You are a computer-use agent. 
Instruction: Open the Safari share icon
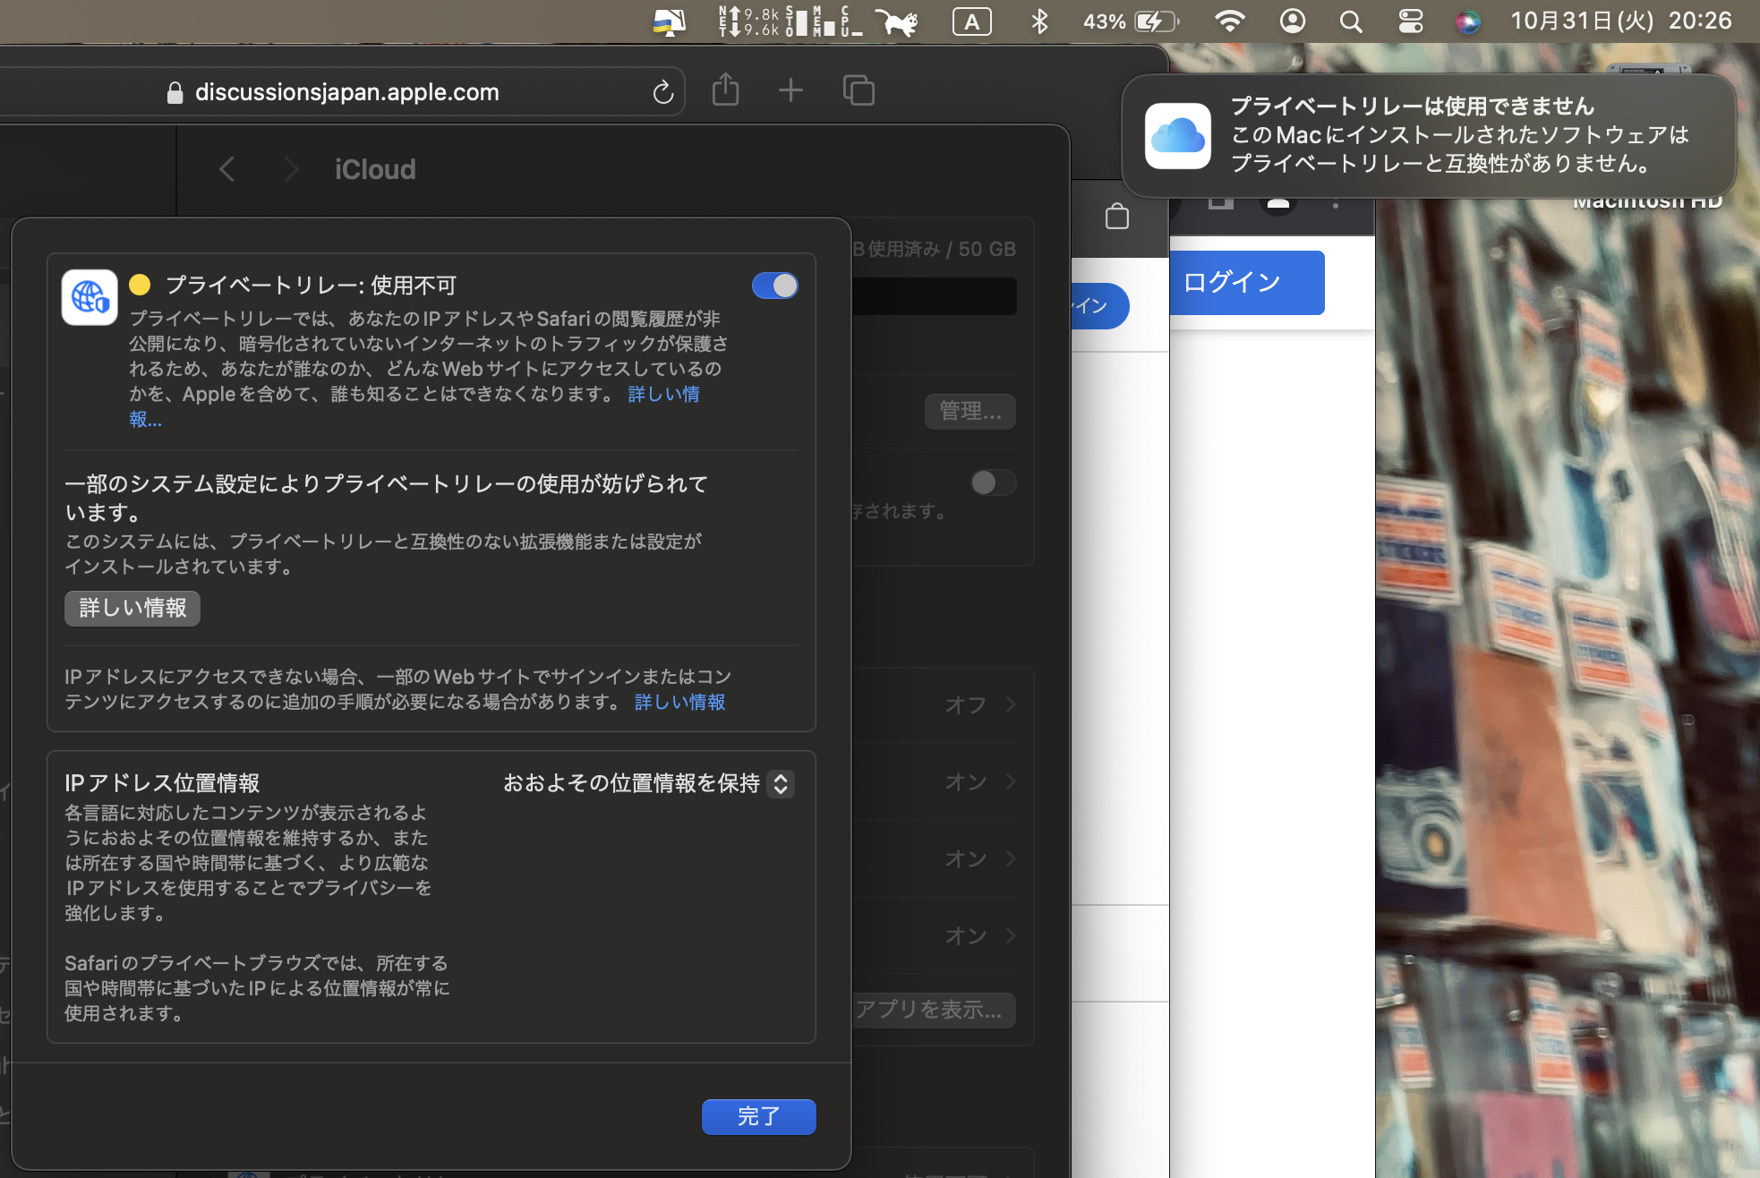click(x=725, y=90)
